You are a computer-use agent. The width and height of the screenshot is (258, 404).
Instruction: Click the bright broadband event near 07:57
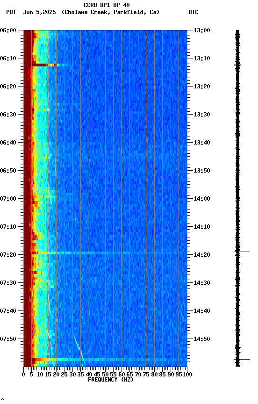109,360
